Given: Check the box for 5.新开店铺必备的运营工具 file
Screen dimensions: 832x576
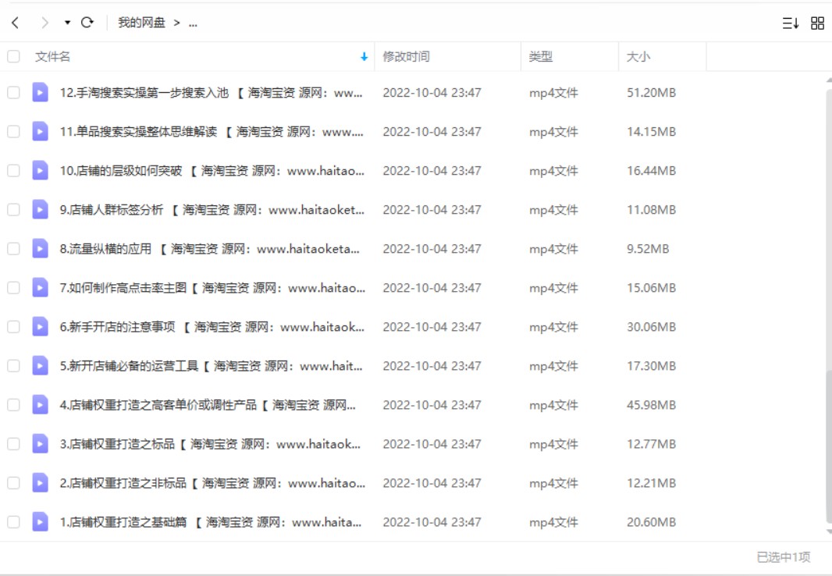Looking at the screenshot, I should [x=13, y=366].
